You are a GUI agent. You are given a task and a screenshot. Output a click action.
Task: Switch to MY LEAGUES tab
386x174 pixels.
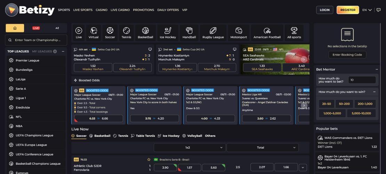(44, 51)
